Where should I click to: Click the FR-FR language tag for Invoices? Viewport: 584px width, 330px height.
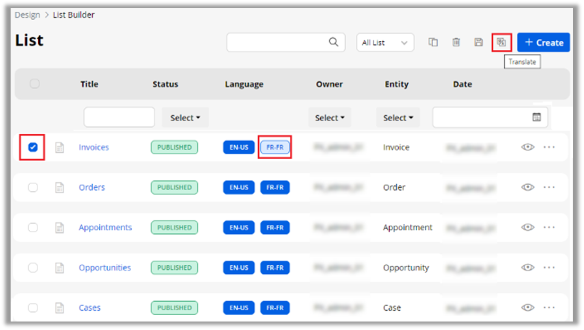(x=275, y=147)
